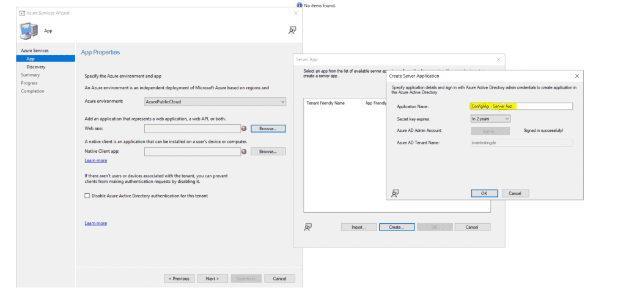Screen dimensions: 626x302
Task: Open the Learn more link under Native Client app
Action: click(x=96, y=160)
